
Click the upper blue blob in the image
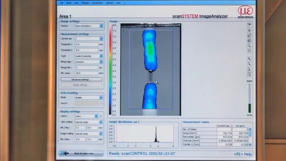(150, 51)
